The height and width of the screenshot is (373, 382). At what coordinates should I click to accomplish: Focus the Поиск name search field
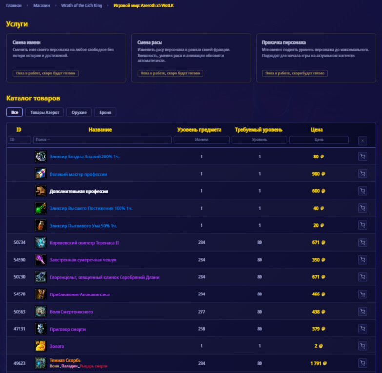tap(102, 140)
